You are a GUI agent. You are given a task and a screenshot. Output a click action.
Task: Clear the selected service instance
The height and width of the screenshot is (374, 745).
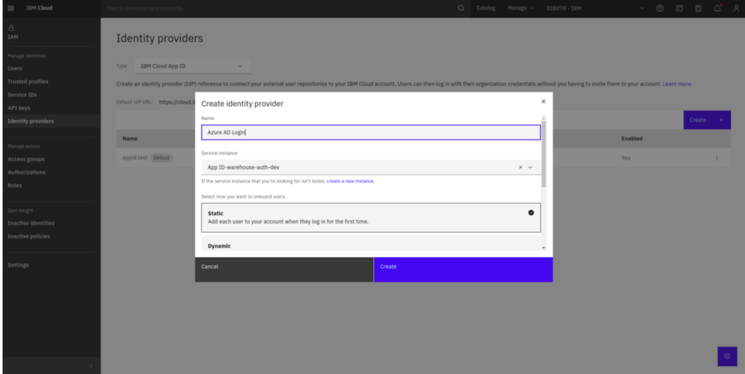pos(520,167)
